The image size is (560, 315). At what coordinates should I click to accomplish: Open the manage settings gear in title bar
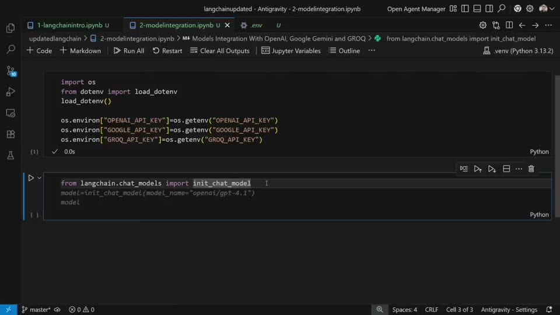point(530,9)
